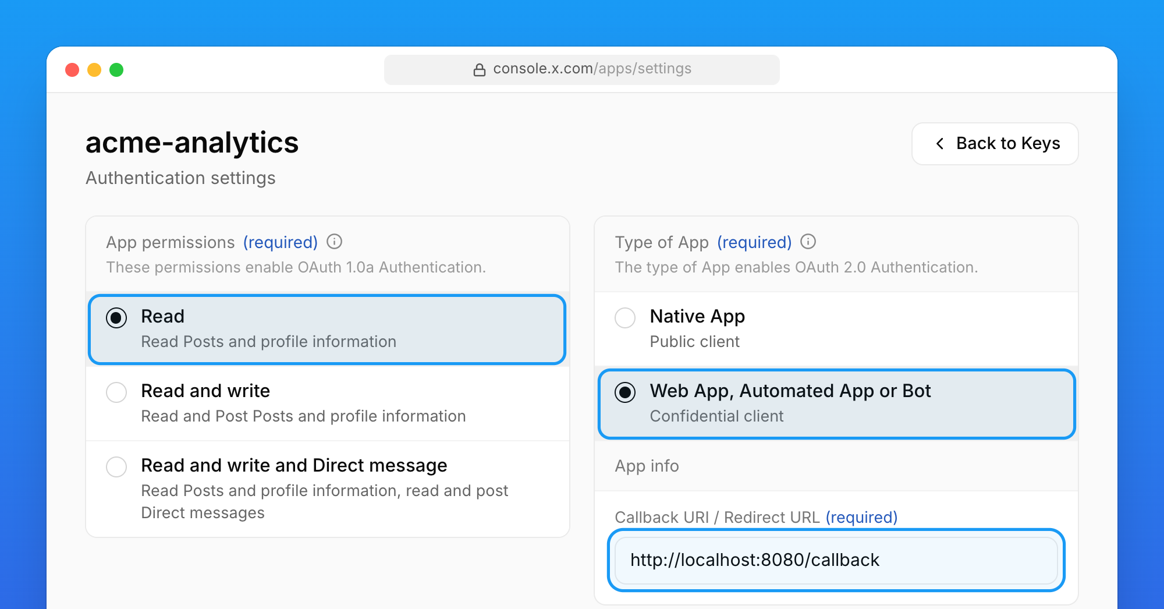The width and height of the screenshot is (1164, 609).
Task: Select the Read permission radio button
Action: tap(116, 317)
